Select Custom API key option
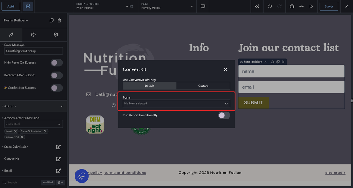The image size is (353, 188). click(203, 86)
